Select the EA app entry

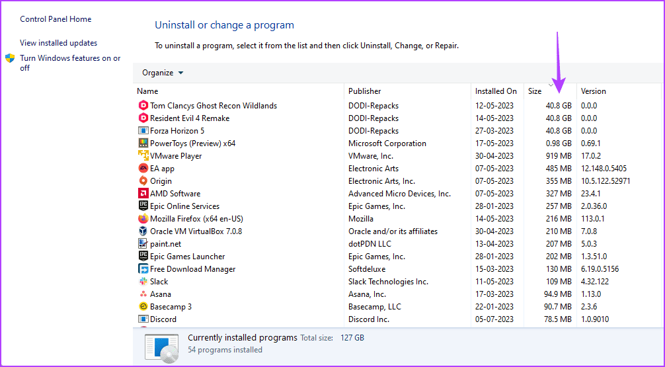[162, 169]
